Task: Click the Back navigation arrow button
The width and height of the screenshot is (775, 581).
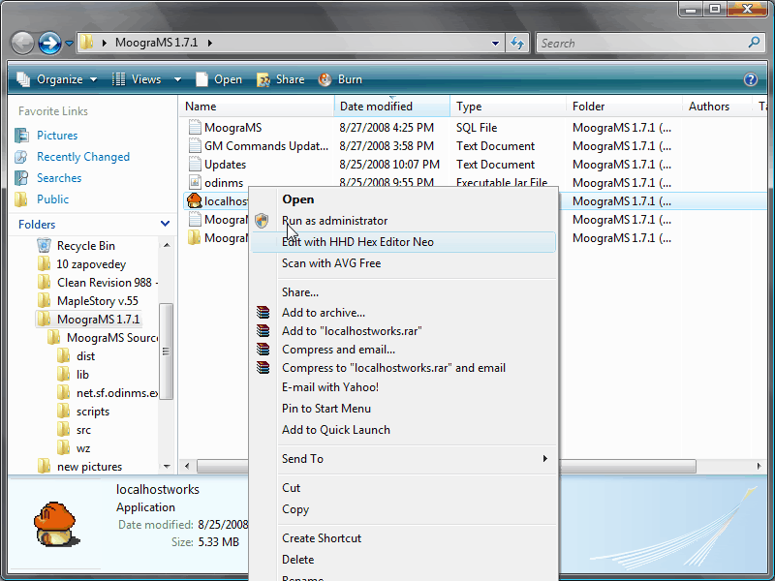Action: 22,43
